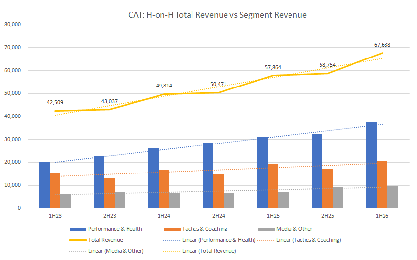Image resolution: width=417 pixels, height=260 pixels.
Task: Click the 2H24 horizontal axis label
Action: tap(219, 215)
